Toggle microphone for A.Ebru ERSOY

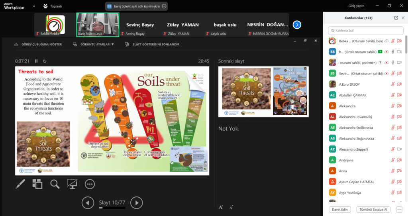click(392, 84)
